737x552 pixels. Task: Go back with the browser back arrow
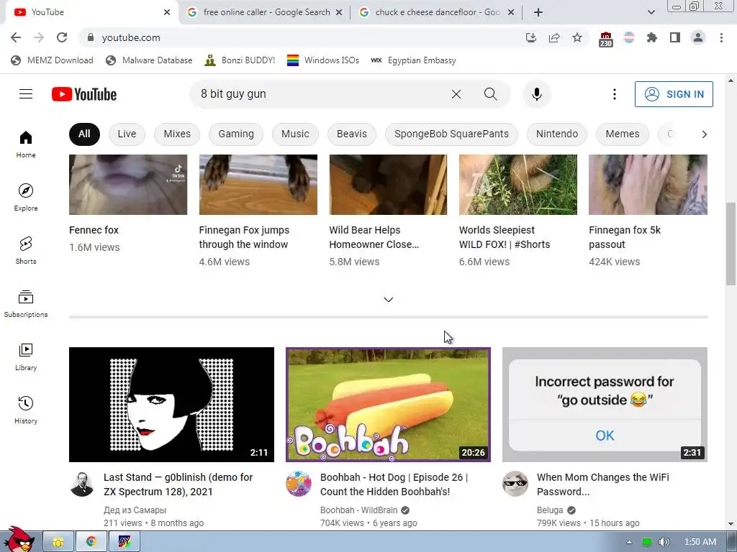coord(16,37)
